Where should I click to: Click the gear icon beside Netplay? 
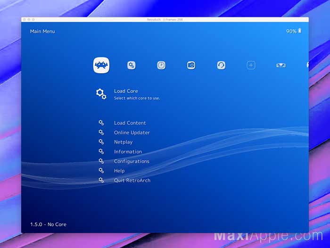[x=101, y=142]
